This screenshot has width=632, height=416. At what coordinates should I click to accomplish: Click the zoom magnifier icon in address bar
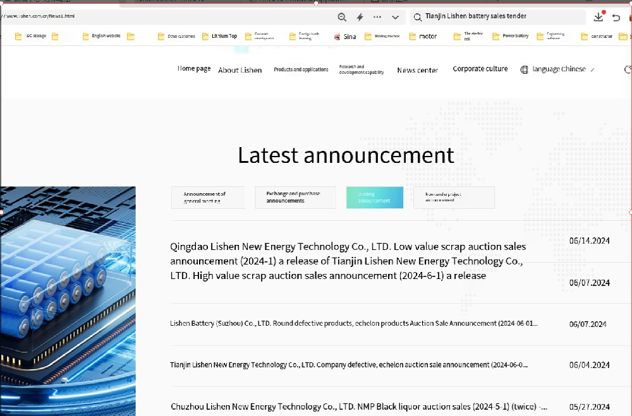pos(342,17)
